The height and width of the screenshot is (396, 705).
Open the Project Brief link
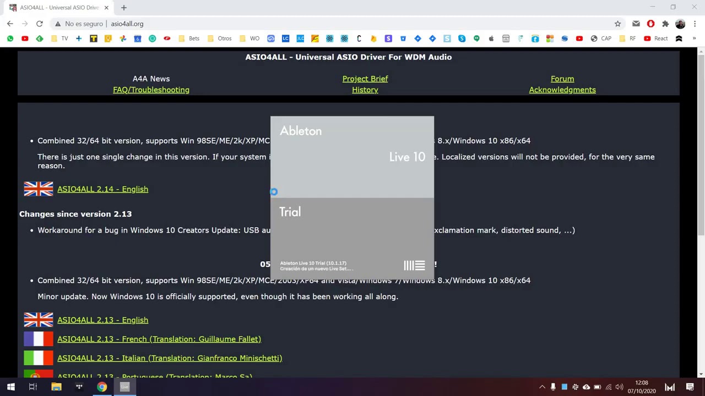[365, 79]
